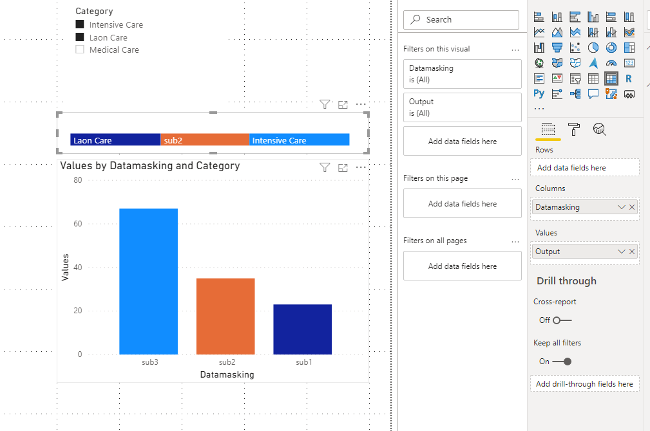Select the Funnel visual
This screenshot has width=650, height=431.
tap(557, 48)
